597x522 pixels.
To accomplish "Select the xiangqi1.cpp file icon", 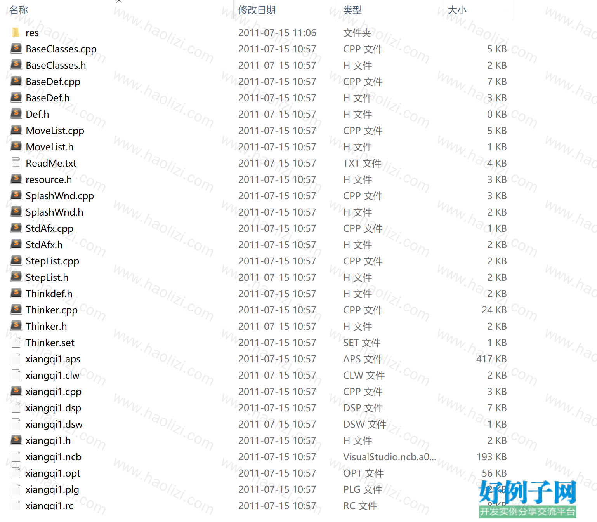I will [16, 391].
